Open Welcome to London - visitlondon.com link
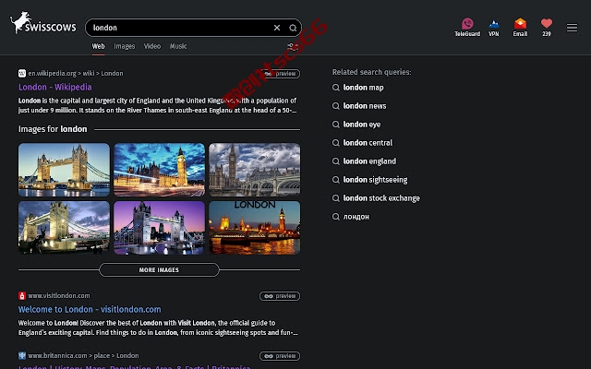 pyautogui.click(x=90, y=310)
